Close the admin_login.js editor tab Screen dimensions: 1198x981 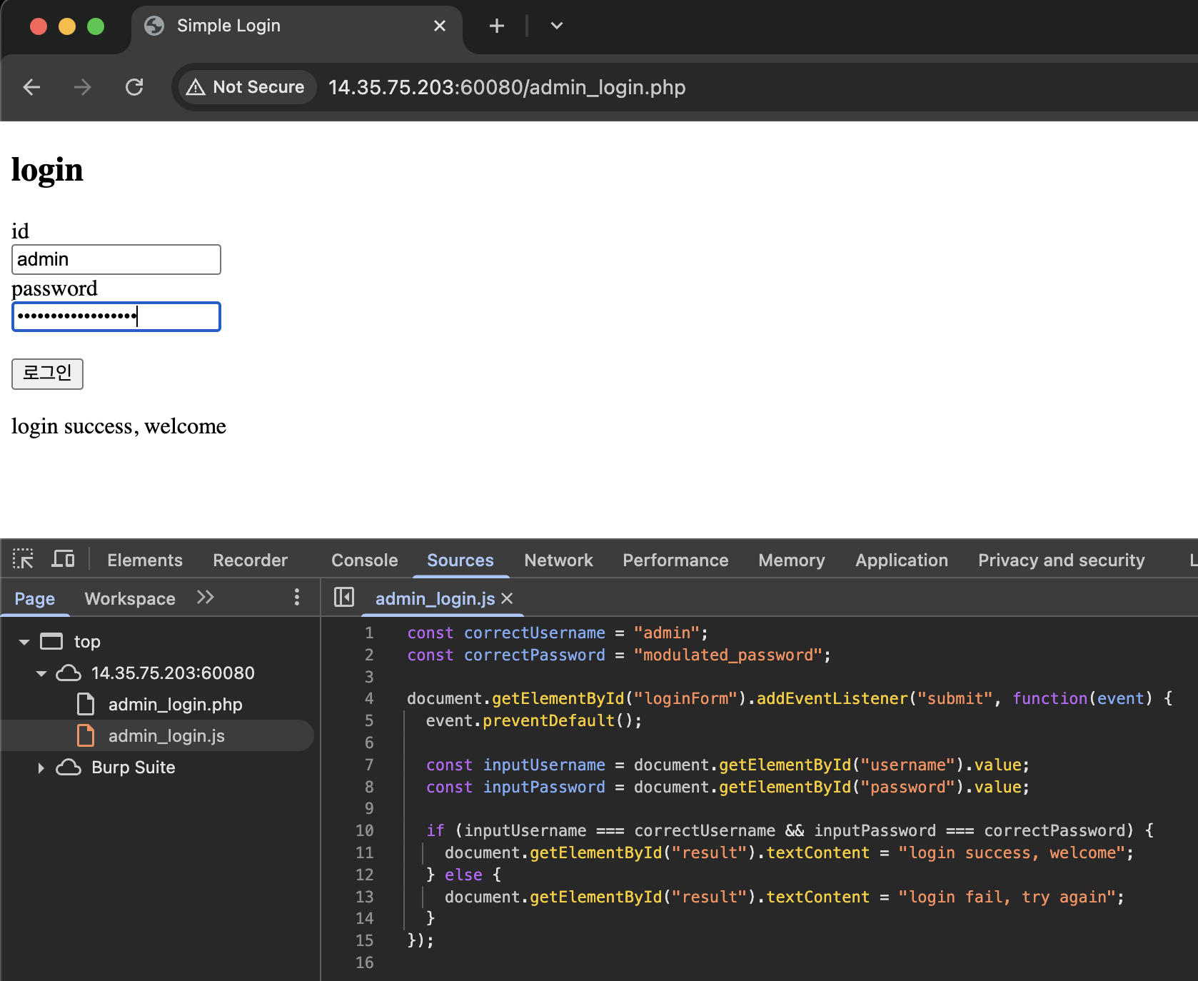508,598
